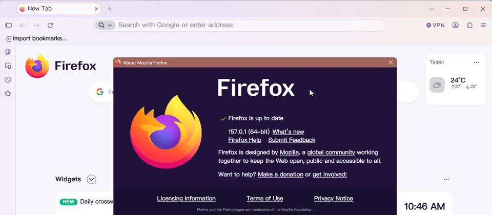Open the Firefox Help link
The height and width of the screenshot is (215, 492).
[x=245, y=140]
